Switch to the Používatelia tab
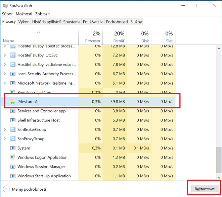This screenshot has width=222, height=197. 93,22
